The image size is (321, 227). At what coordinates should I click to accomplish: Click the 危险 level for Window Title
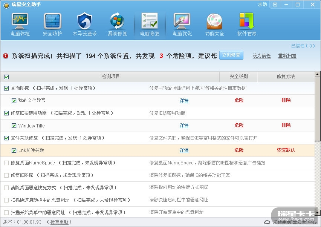point(239,125)
